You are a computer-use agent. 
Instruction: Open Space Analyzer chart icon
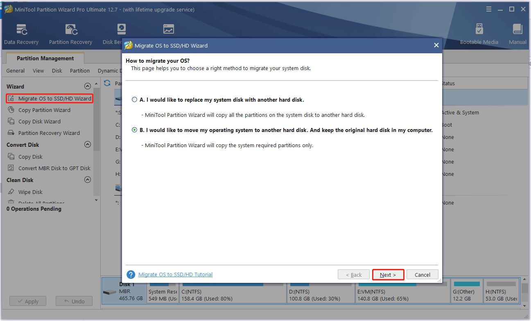point(168,29)
